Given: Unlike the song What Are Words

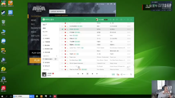Looking at the screenshot, I should 65,70.
